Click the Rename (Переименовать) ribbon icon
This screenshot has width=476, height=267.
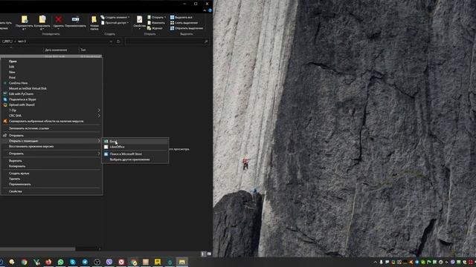click(x=75, y=22)
